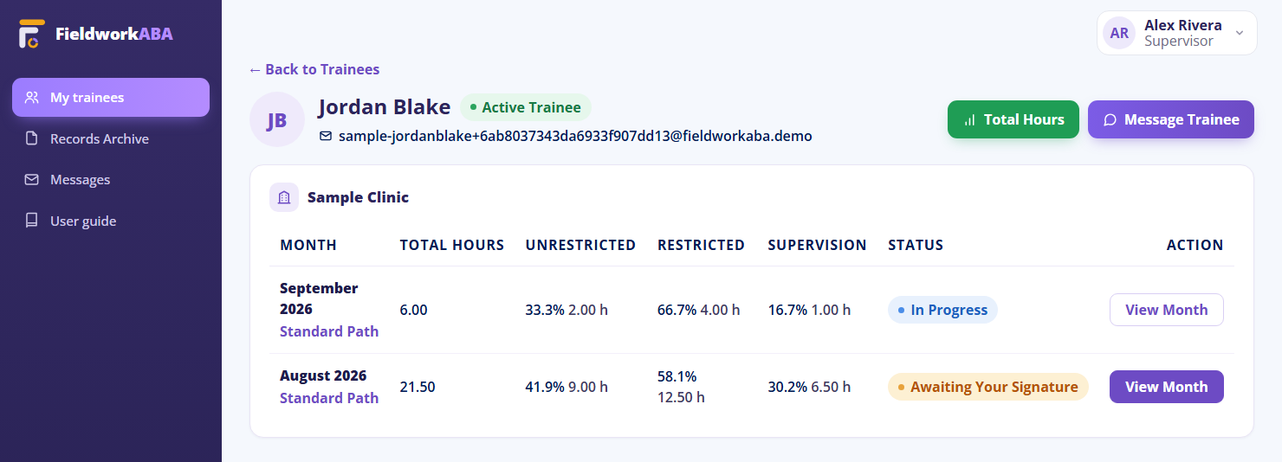Click the JB trainee avatar
This screenshot has height=462, width=1282.
[277, 119]
